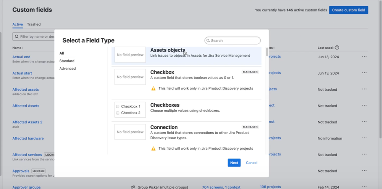The width and height of the screenshot is (382, 189).
Task: Click the Last used help icon
Action: 337,48
